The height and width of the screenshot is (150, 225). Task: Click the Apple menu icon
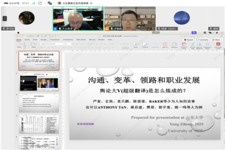coord(18,33)
